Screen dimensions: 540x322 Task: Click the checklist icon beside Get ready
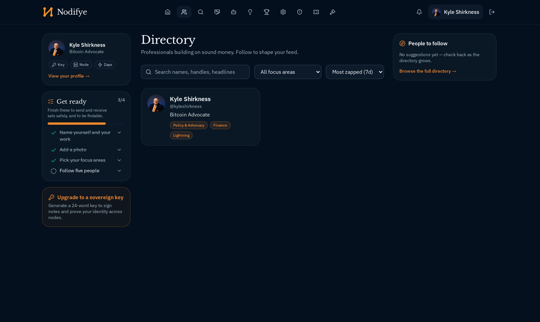[x=51, y=101]
